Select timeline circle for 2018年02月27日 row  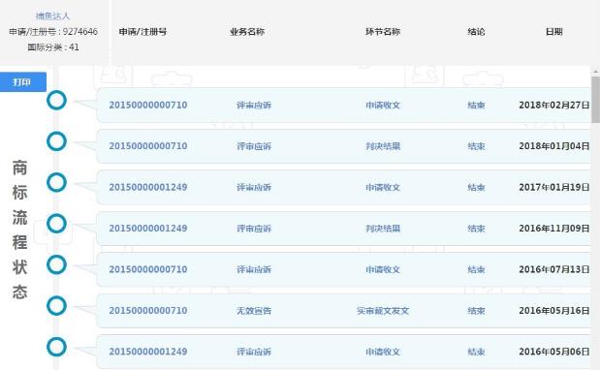pyautogui.click(x=56, y=101)
